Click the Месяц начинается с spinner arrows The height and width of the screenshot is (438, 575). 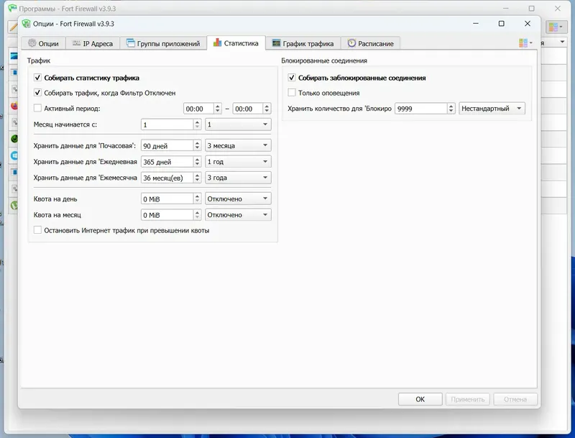[x=197, y=124]
